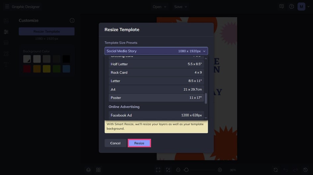Toggle the grid view icon

(98, 170)
